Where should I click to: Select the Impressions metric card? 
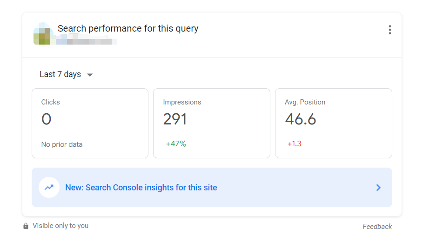pyautogui.click(x=212, y=124)
